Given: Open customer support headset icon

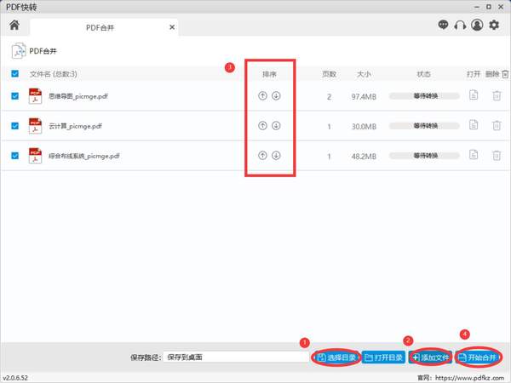Looking at the screenshot, I should [x=460, y=25].
